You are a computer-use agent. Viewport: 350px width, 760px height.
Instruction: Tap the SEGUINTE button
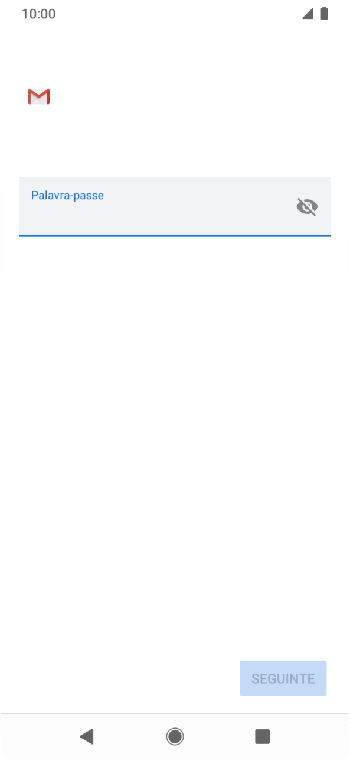click(x=283, y=678)
